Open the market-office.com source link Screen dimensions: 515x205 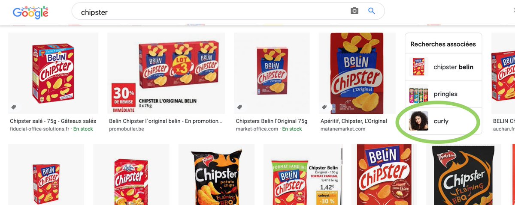click(257, 129)
